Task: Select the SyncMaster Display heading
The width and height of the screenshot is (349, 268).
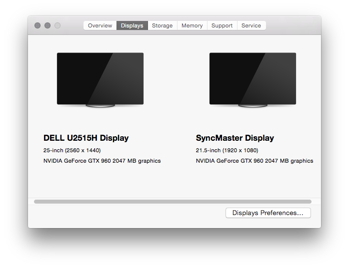Action: pyautogui.click(x=235, y=138)
